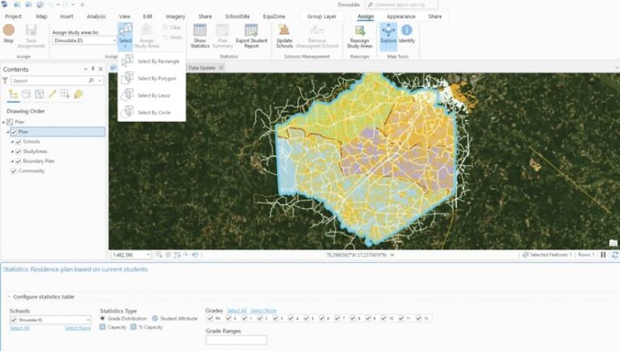
Task: Switch to List By Data Source view
Action: tap(26, 94)
